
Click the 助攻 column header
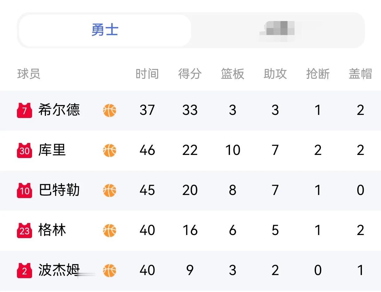[x=275, y=74]
